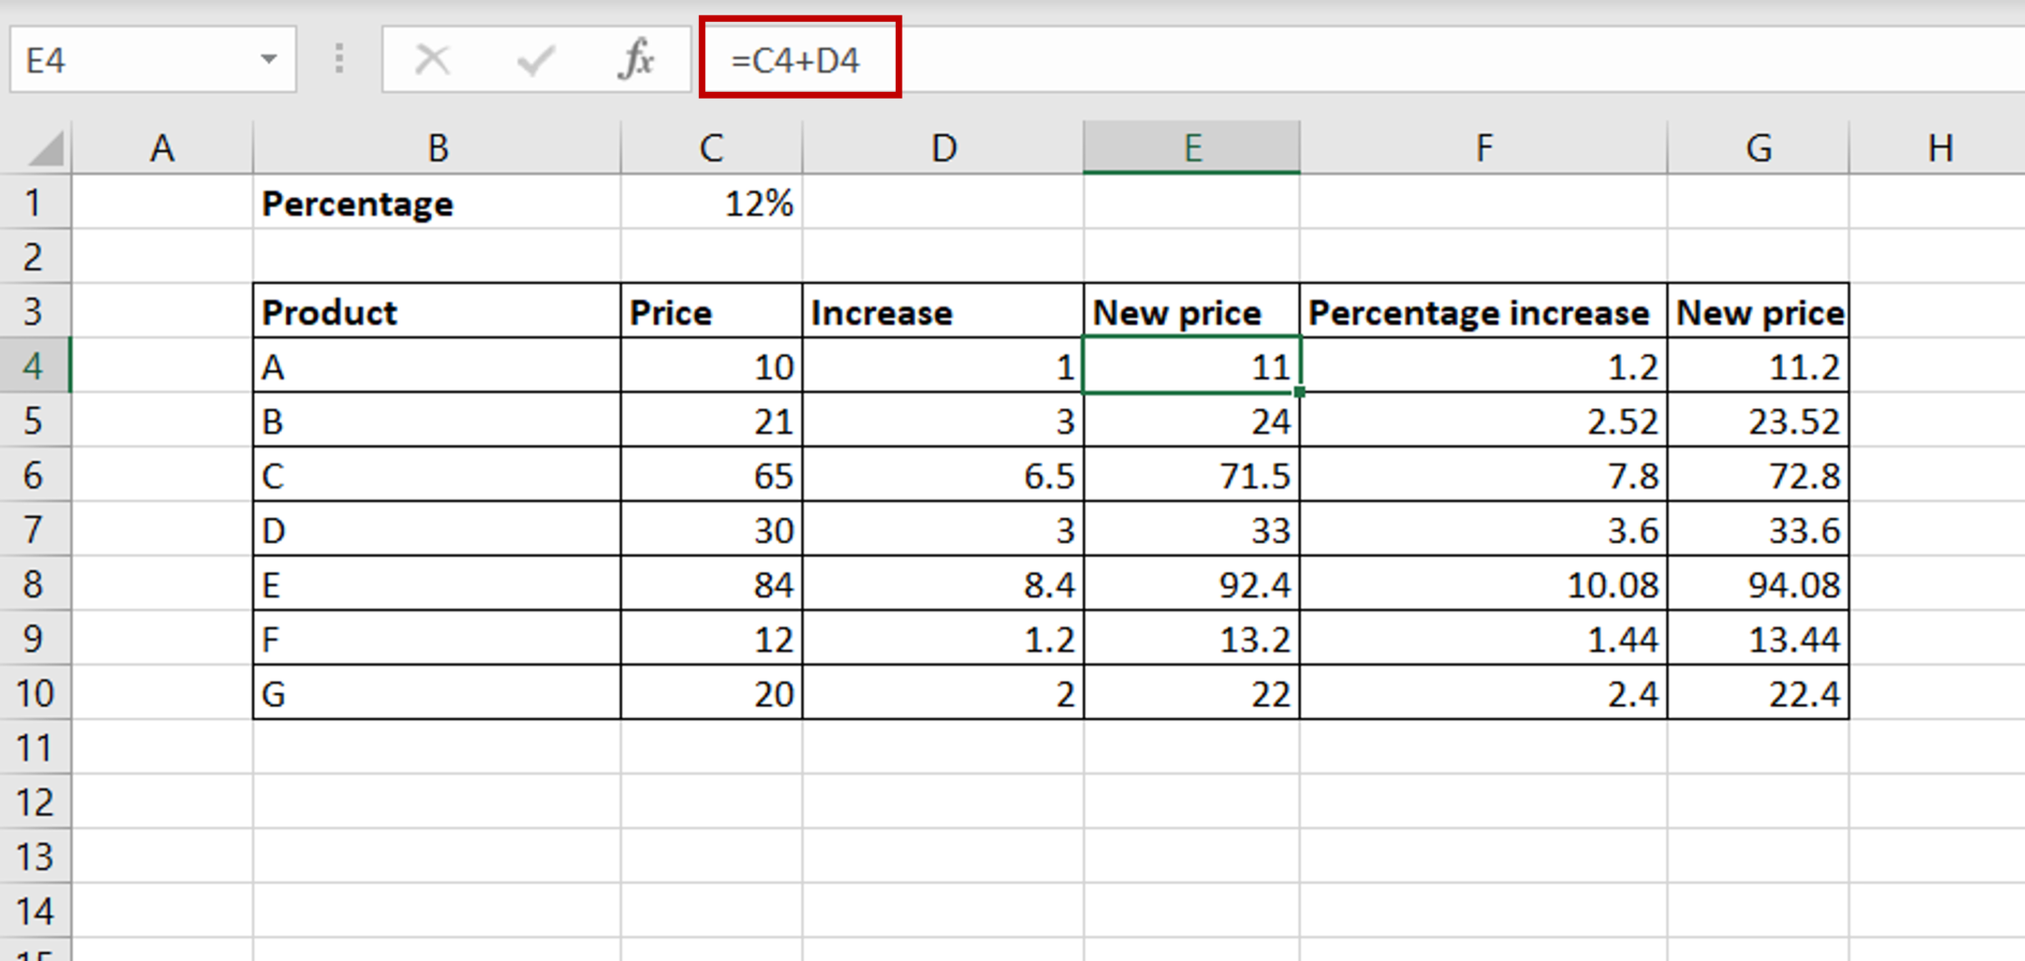Select the Percentage increase header cell
The height and width of the screenshot is (961, 2025).
(1481, 311)
